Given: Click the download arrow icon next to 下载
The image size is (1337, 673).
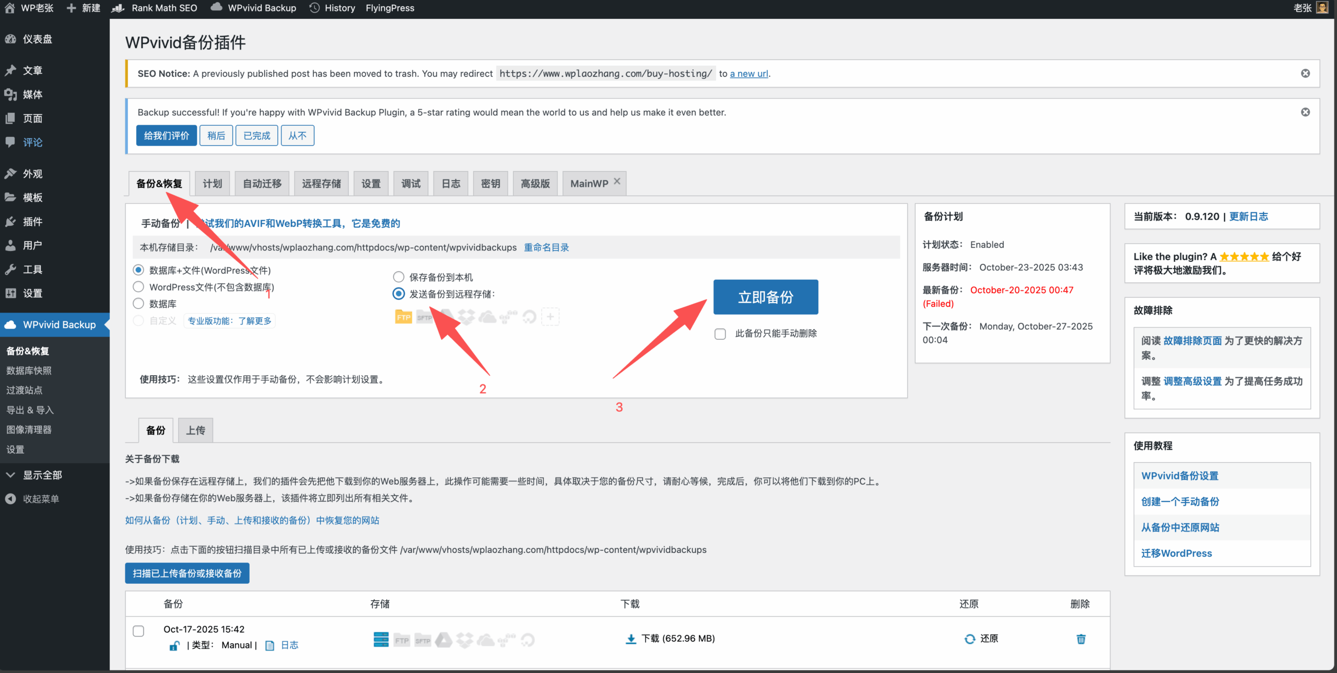Looking at the screenshot, I should pos(631,639).
